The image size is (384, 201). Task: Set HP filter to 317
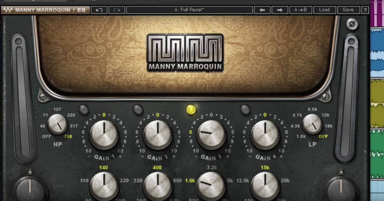[74, 126]
